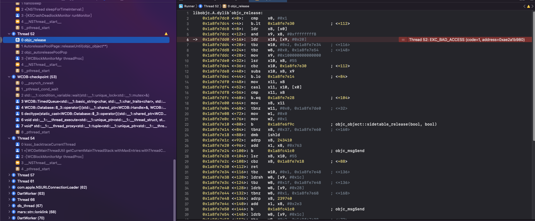535x221 pixels.
Task: Expand Thread 57
Action: pyautogui.click(x=9, y=175)
